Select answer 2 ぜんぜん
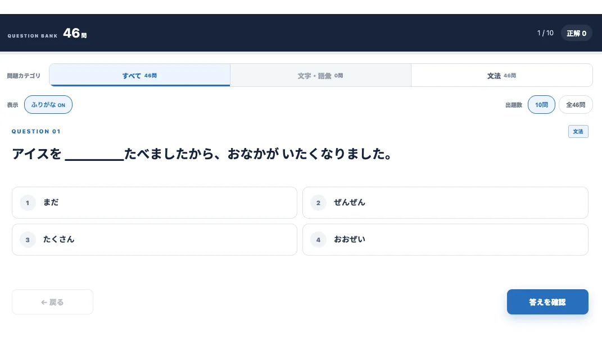The height and width of the screenshot is (338, 602). (445, 202)
